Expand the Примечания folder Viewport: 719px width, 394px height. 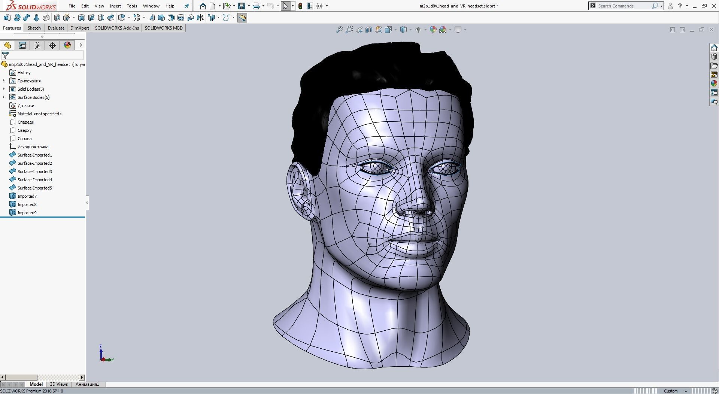click(x=4, y=81)
